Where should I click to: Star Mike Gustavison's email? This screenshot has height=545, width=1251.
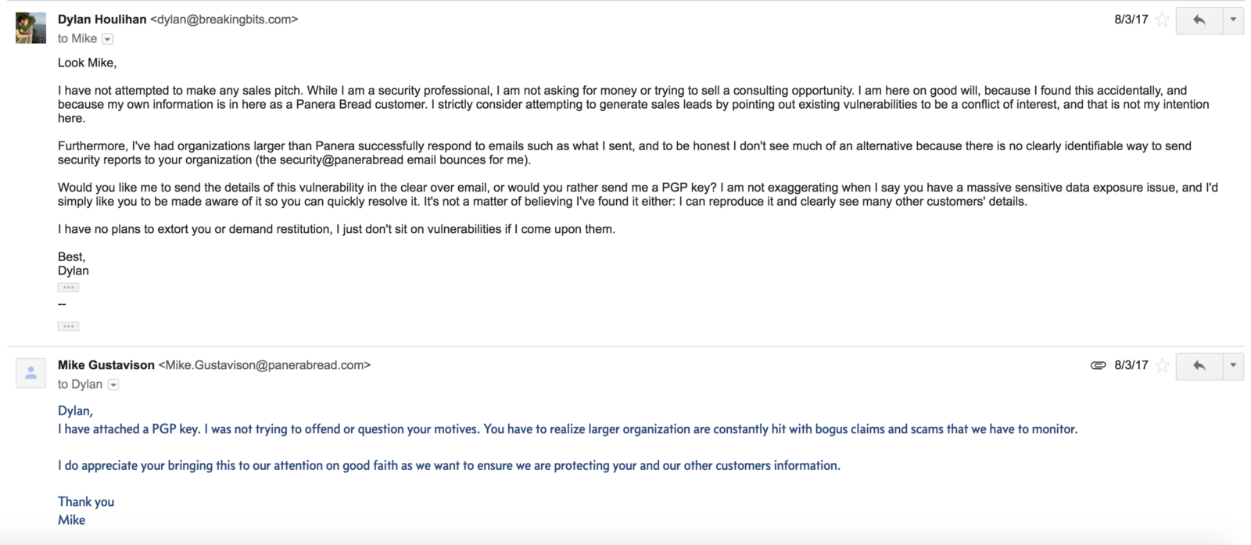1162,365
